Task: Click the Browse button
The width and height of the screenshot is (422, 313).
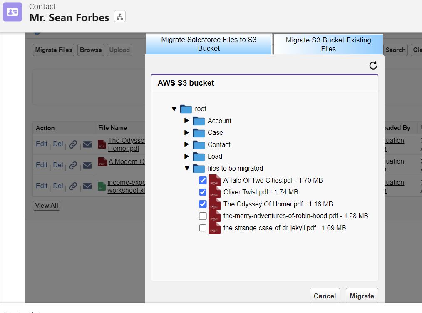Action: point(91,50)
